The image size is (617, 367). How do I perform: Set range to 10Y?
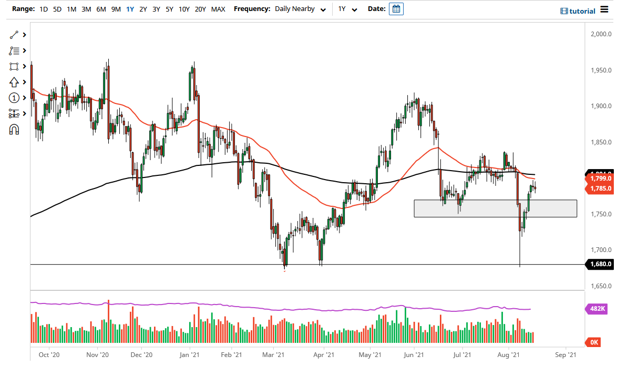click(x=184, y=9)
